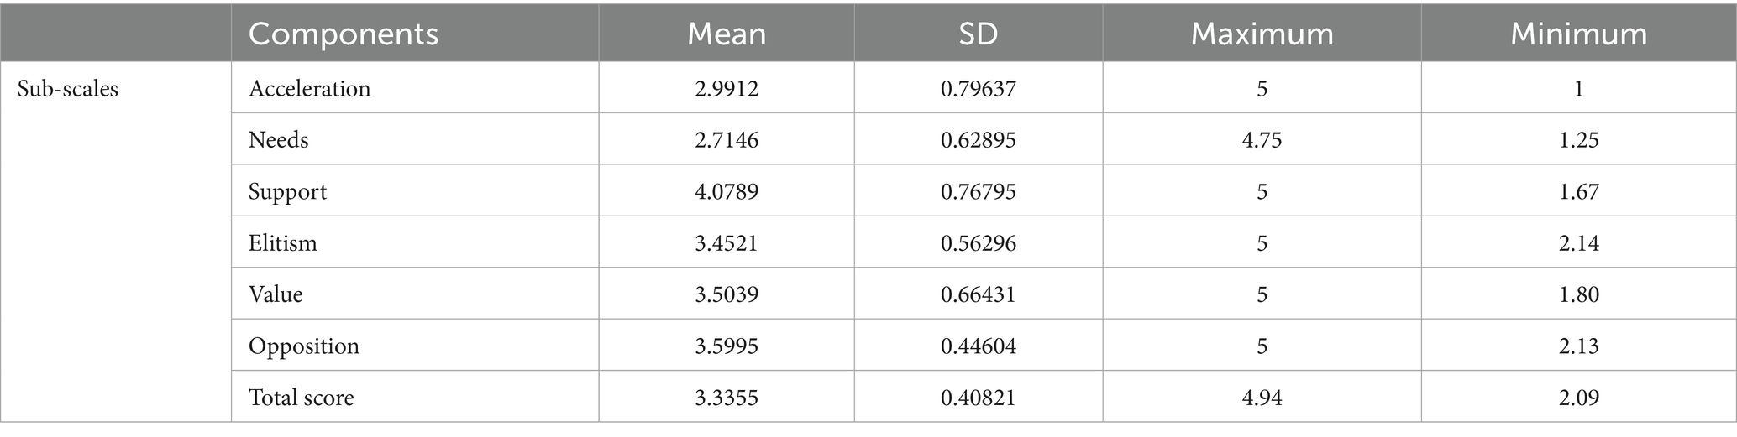This screenshot has width=1737, height=437.
Task: Click the Elitism minimum value 2.14
Action: click(x=1578, y=243)
